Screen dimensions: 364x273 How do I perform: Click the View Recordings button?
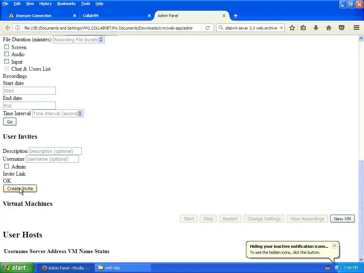[x=307, y=219]
